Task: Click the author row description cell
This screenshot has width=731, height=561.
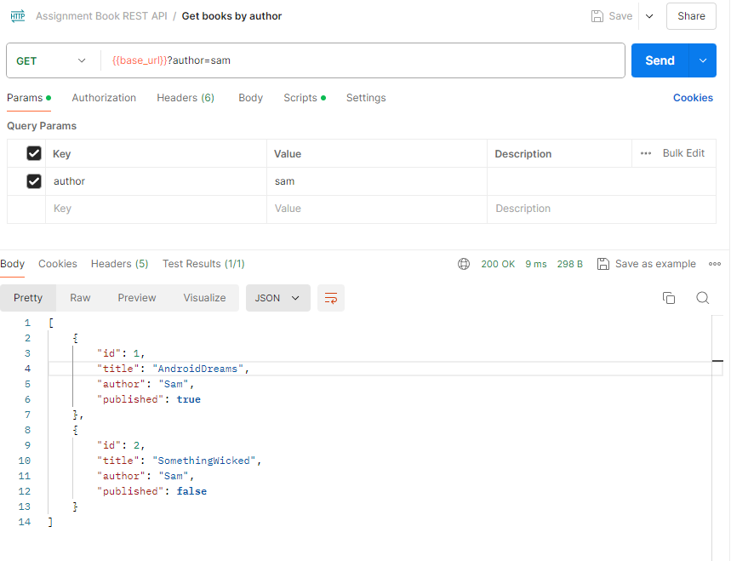Action: [602, 181]
